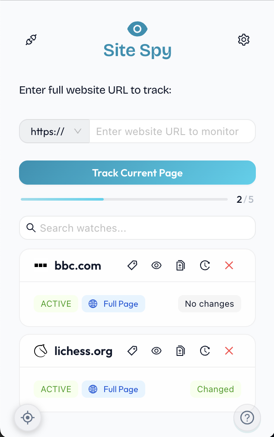This screenshot has height=437, width=274.
Task: Click the tag icon for lichess.org
Action: (133, 351)
